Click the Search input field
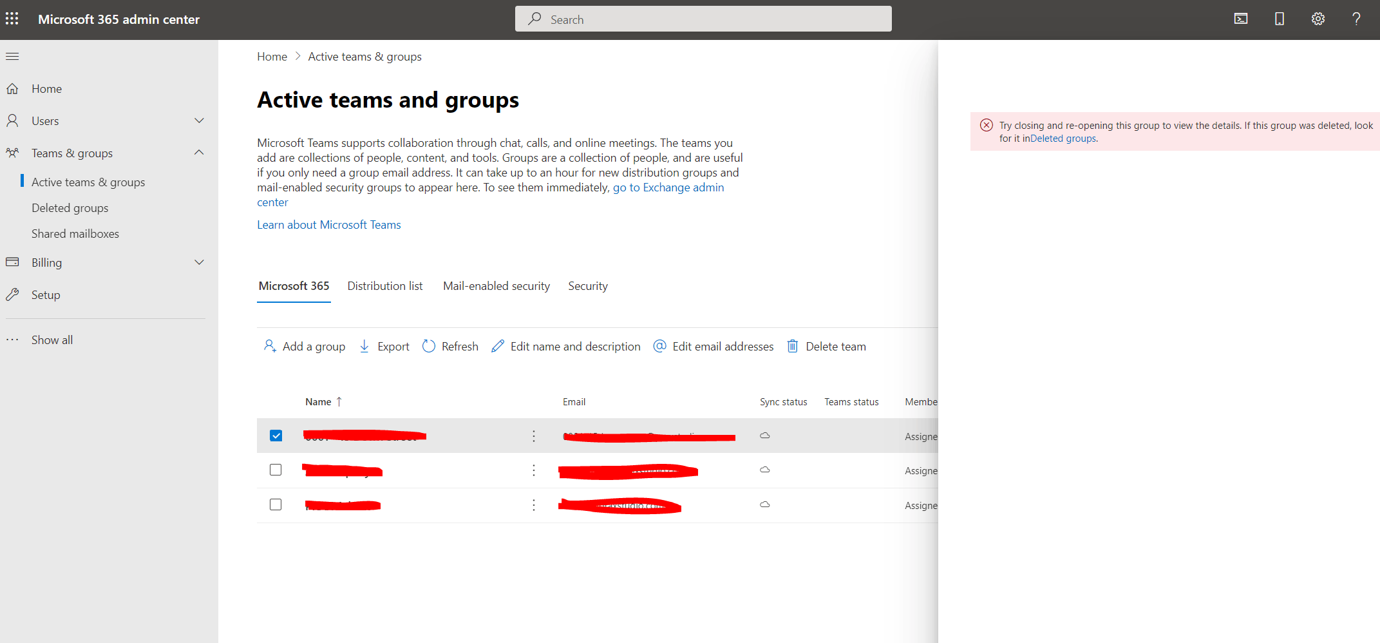The width and height of the screenshot is (1380, 643). click(x=703, y=19)
